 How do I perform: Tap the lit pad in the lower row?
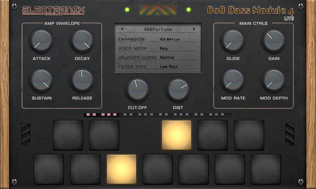click(x=122, y=169)
